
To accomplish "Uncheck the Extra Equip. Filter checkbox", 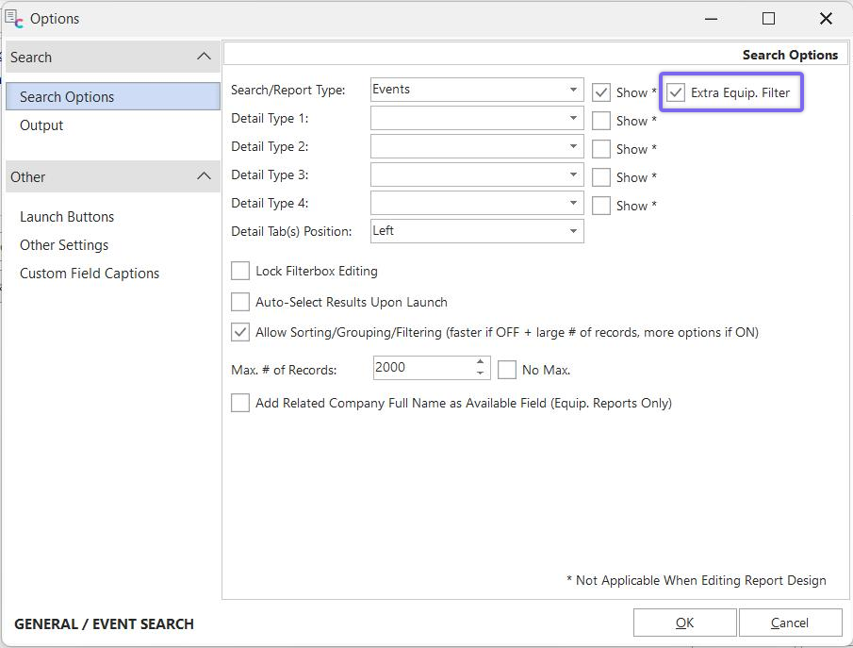I will pos(676,92).
